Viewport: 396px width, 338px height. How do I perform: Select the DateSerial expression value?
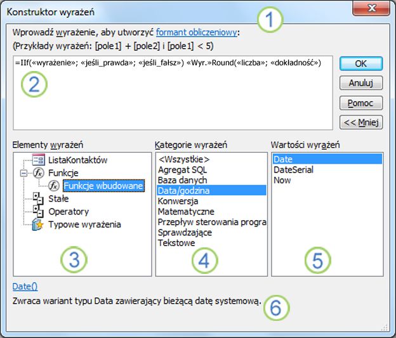pos(327,169)
